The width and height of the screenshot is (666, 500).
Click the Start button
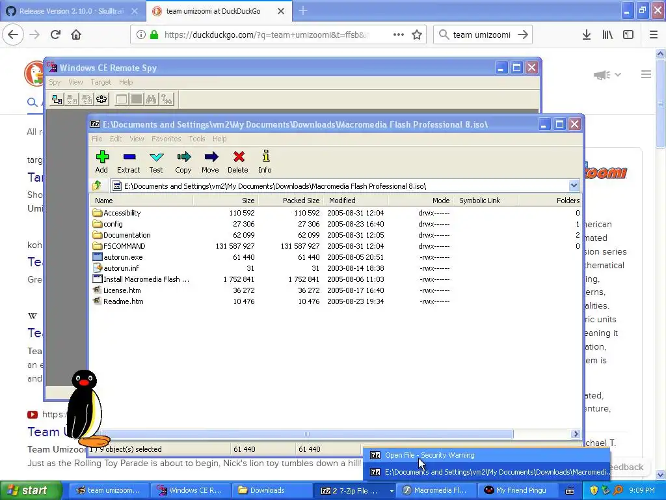30,490
